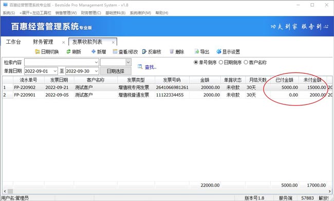Click the 反审核 toolbar button
Screen dimensions: 334x201
coord(152,51)
